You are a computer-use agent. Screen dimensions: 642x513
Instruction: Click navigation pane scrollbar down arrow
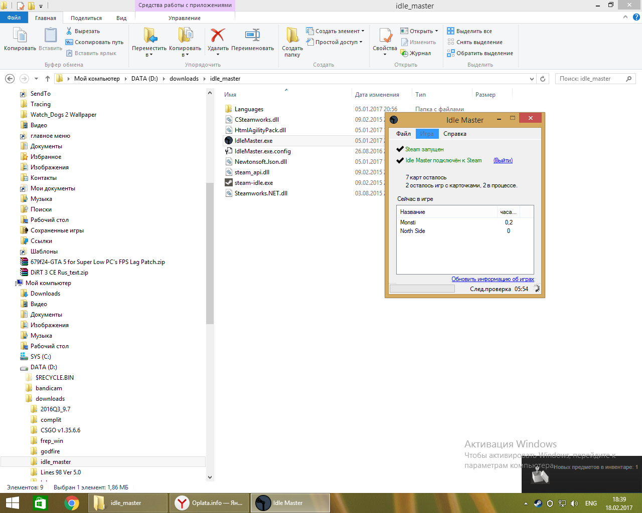pos(210,477)
